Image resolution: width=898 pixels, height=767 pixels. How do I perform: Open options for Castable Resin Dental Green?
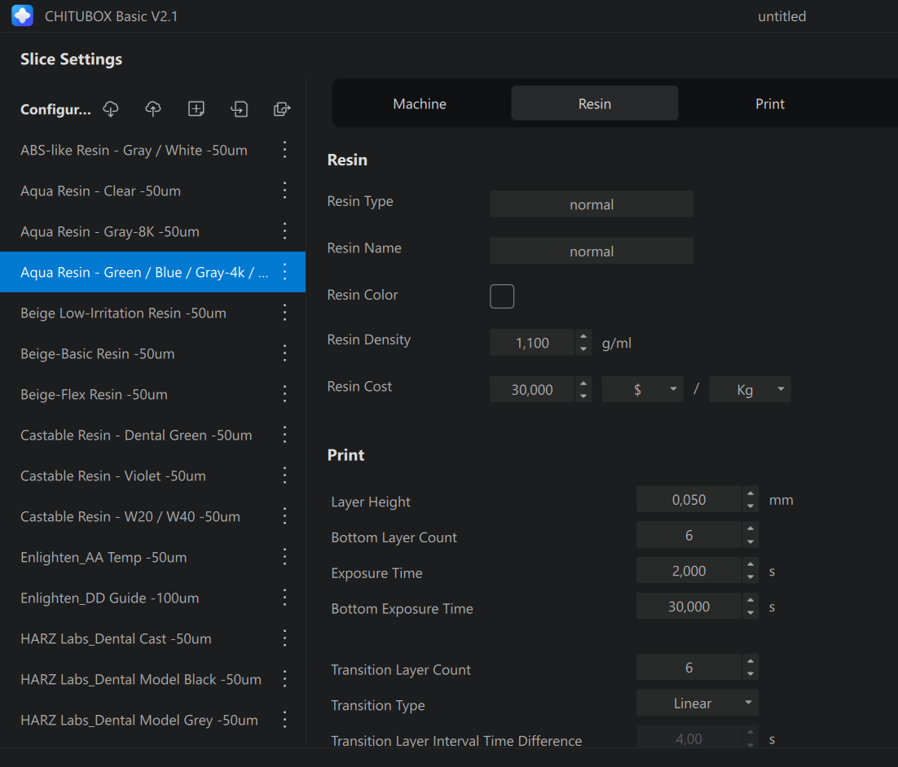click(284, 435)
